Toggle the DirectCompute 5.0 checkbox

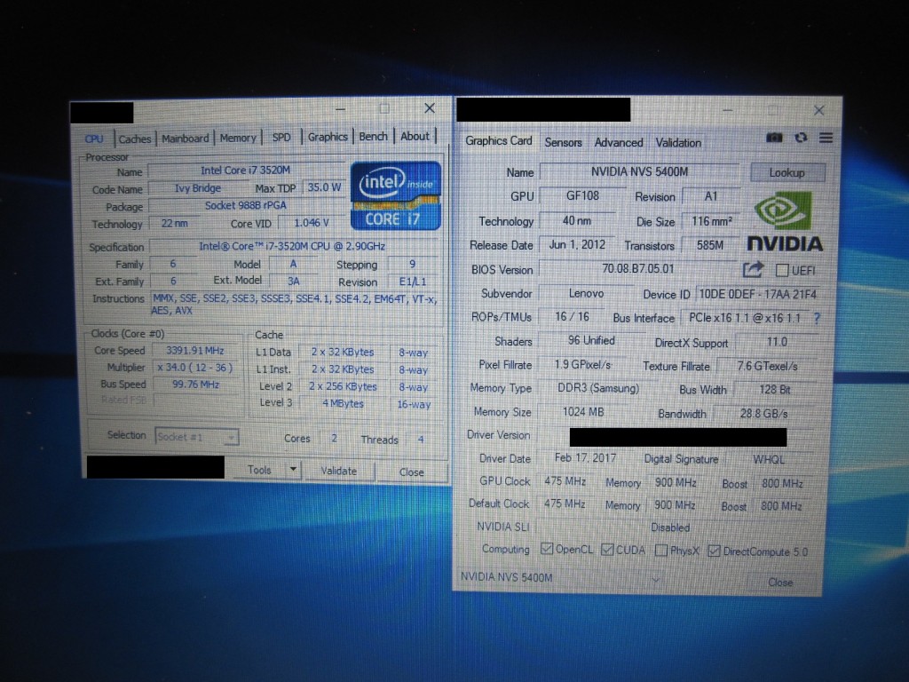click(714, 551)
